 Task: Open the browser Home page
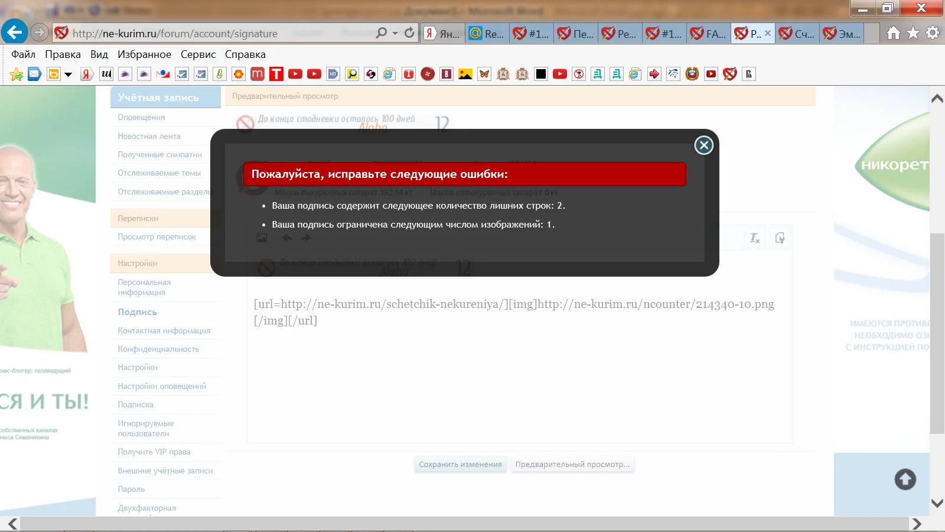coord(894,33)
